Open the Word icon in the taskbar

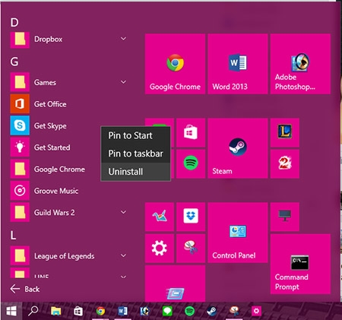[122, 311]
